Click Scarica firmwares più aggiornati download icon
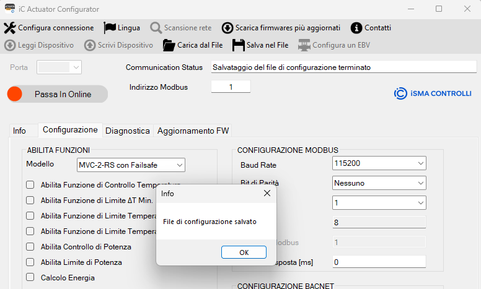Viewport: 481px width, 289px height. tap(227, 28)
